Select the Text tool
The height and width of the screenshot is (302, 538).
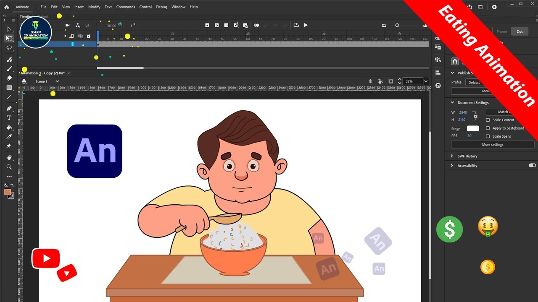coord(9,118)
